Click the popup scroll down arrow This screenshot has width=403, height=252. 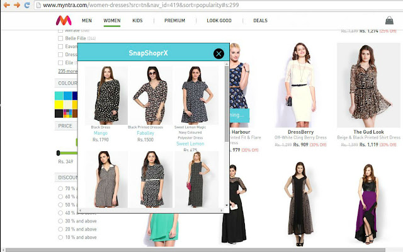[x=227, y=205]
